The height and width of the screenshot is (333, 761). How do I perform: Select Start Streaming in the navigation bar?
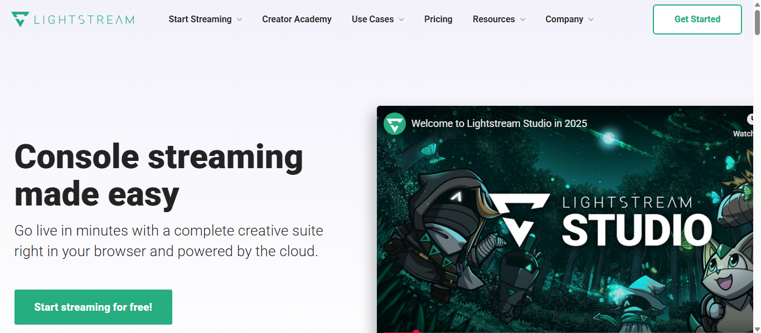200,19
